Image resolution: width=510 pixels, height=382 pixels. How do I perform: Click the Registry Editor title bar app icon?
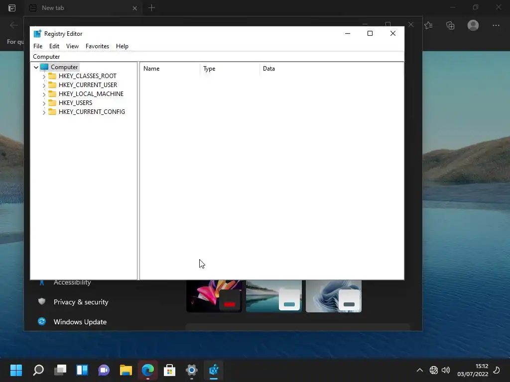(x=37, y=33)
